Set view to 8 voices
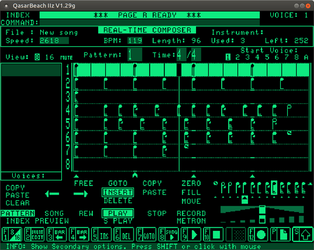The width and height of the screenshot is (314, 250). pyautogui.click(x=37, y=57)
